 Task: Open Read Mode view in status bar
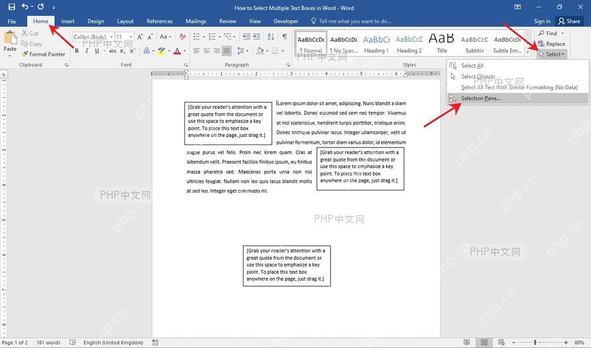(x=467, y=342)
